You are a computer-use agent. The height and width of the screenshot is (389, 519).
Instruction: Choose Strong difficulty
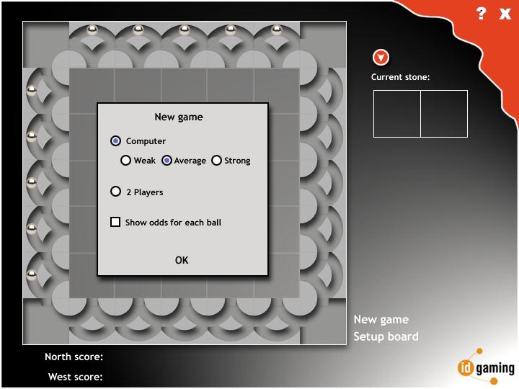point(216,161)
